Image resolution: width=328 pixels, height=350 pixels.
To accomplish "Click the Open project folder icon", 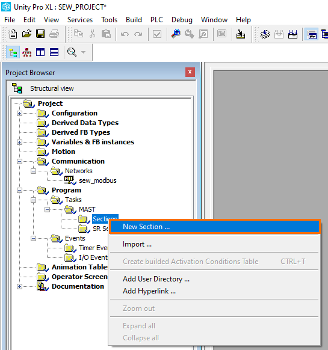I will 26,34.
